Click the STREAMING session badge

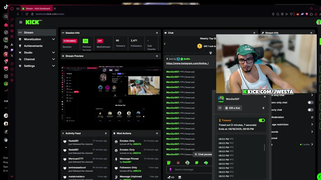click(x=70, y=41)
